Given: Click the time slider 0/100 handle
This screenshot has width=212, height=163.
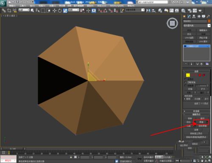Looking at the screenshot, I should (x=13, y=149).
